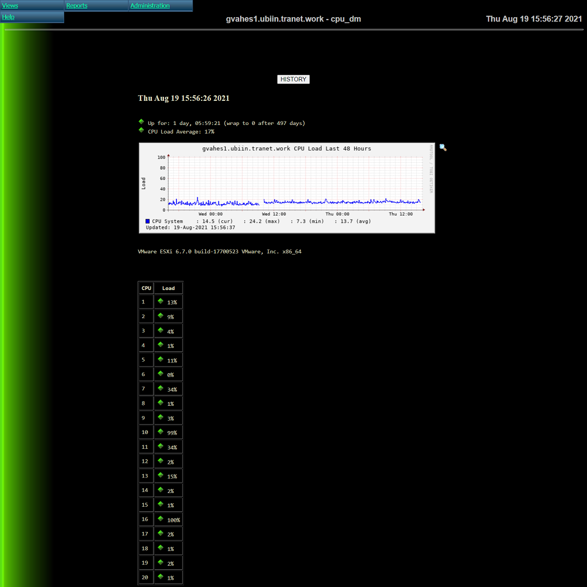Click the green icon beside CPU Load Average

tap(141, 130)
